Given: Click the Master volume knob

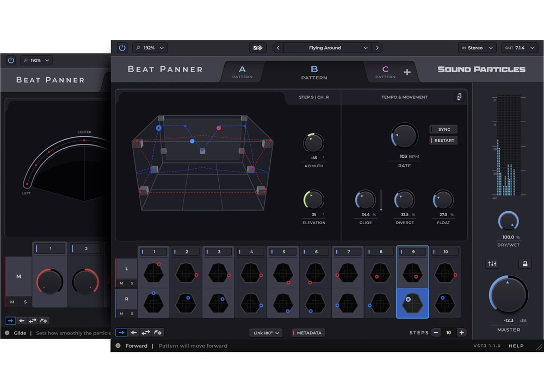Looking at the screenshot, I should pyautogui.click(x=508, y=294).
